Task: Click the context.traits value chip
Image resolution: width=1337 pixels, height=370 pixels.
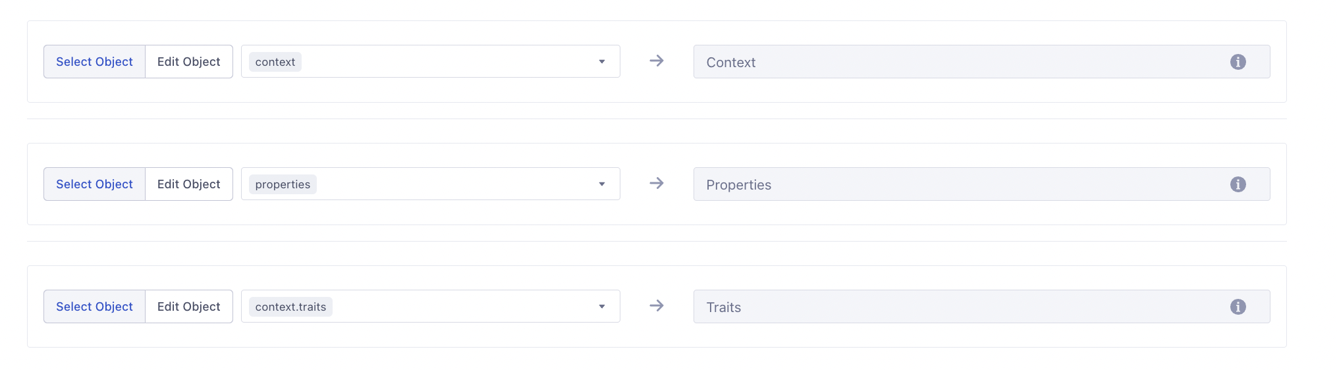Action: point(290,307)
